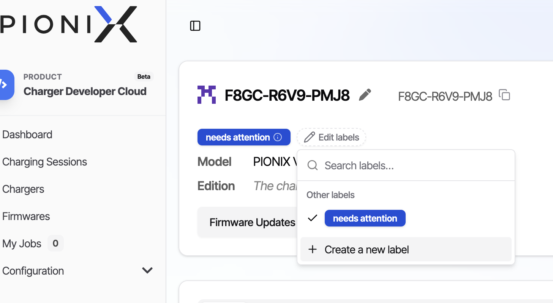Click the Model field label
The height and width of the screenshot is (303, 553).
(x=215, y=162)
